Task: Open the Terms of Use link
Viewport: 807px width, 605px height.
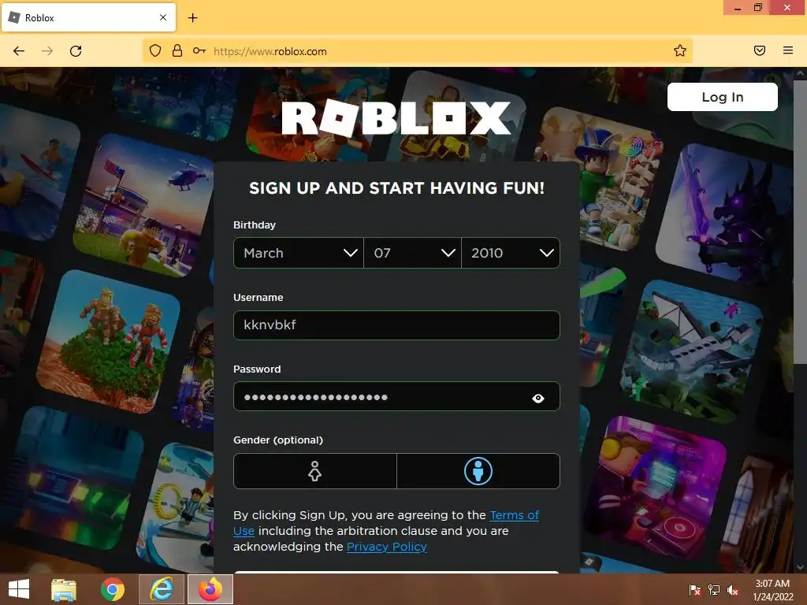Action: pyautogui.click(x=514, y=515)
